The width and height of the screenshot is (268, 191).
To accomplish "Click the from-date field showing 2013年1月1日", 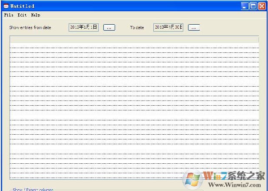I will tap(83, 27).
